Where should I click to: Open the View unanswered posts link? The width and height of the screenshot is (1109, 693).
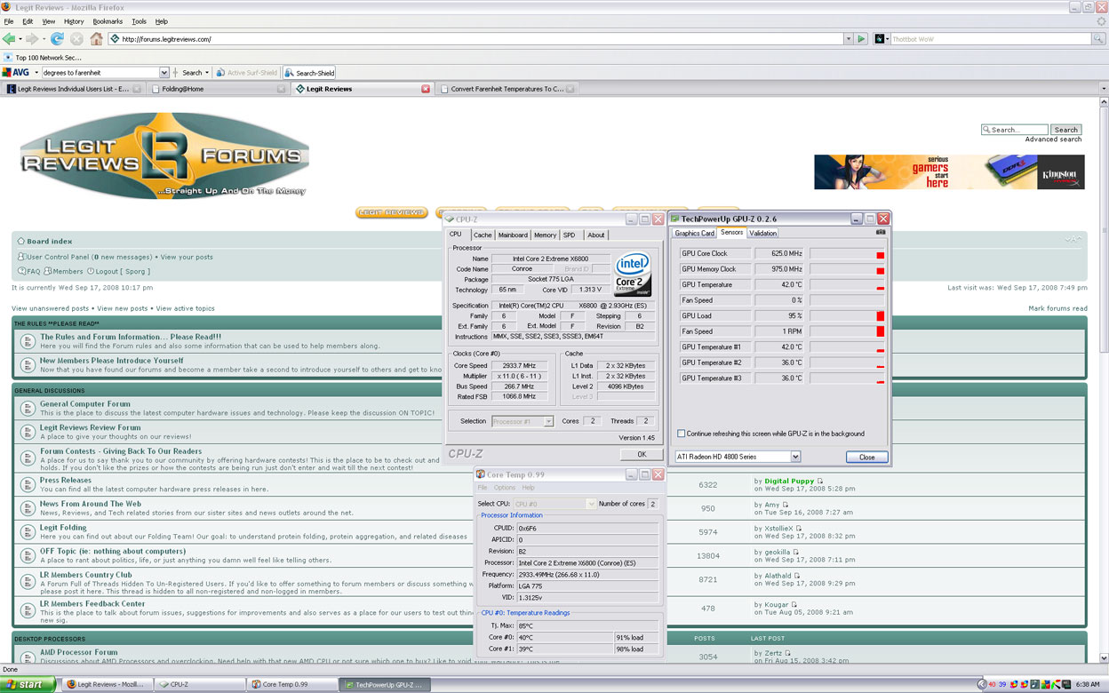coord(50,308)
